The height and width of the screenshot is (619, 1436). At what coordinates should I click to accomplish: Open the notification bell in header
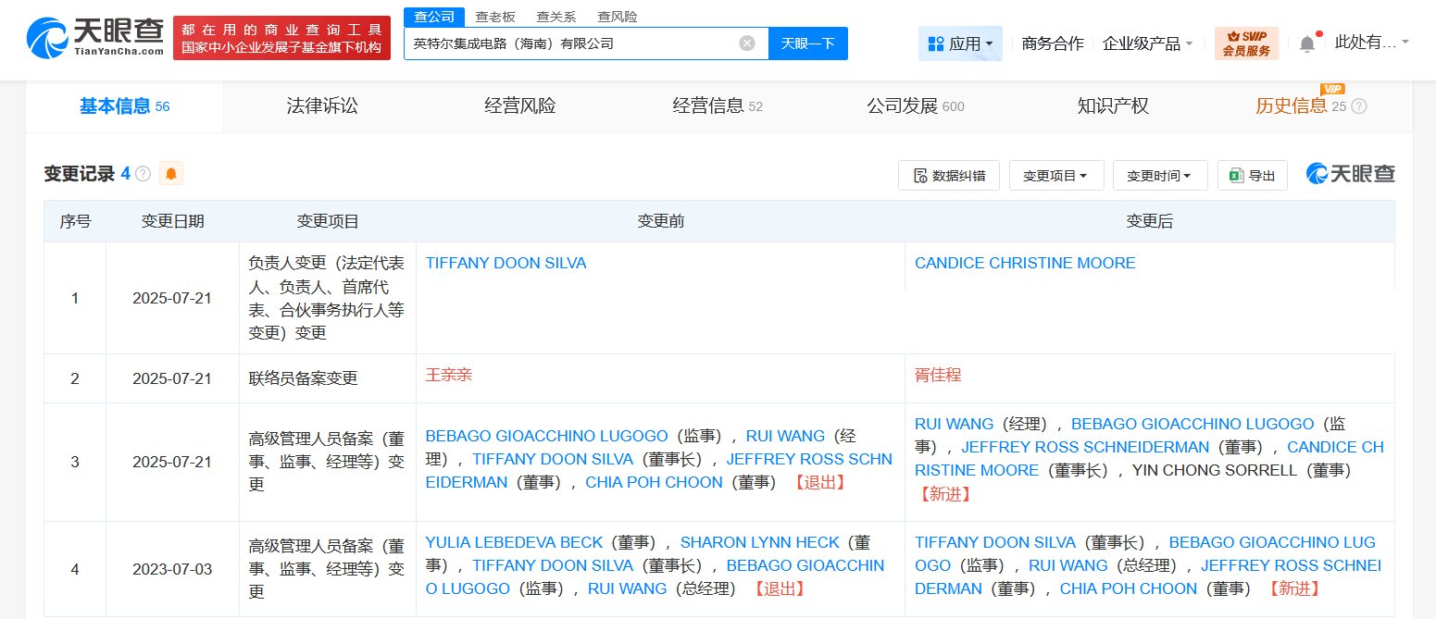point(1306,43)
